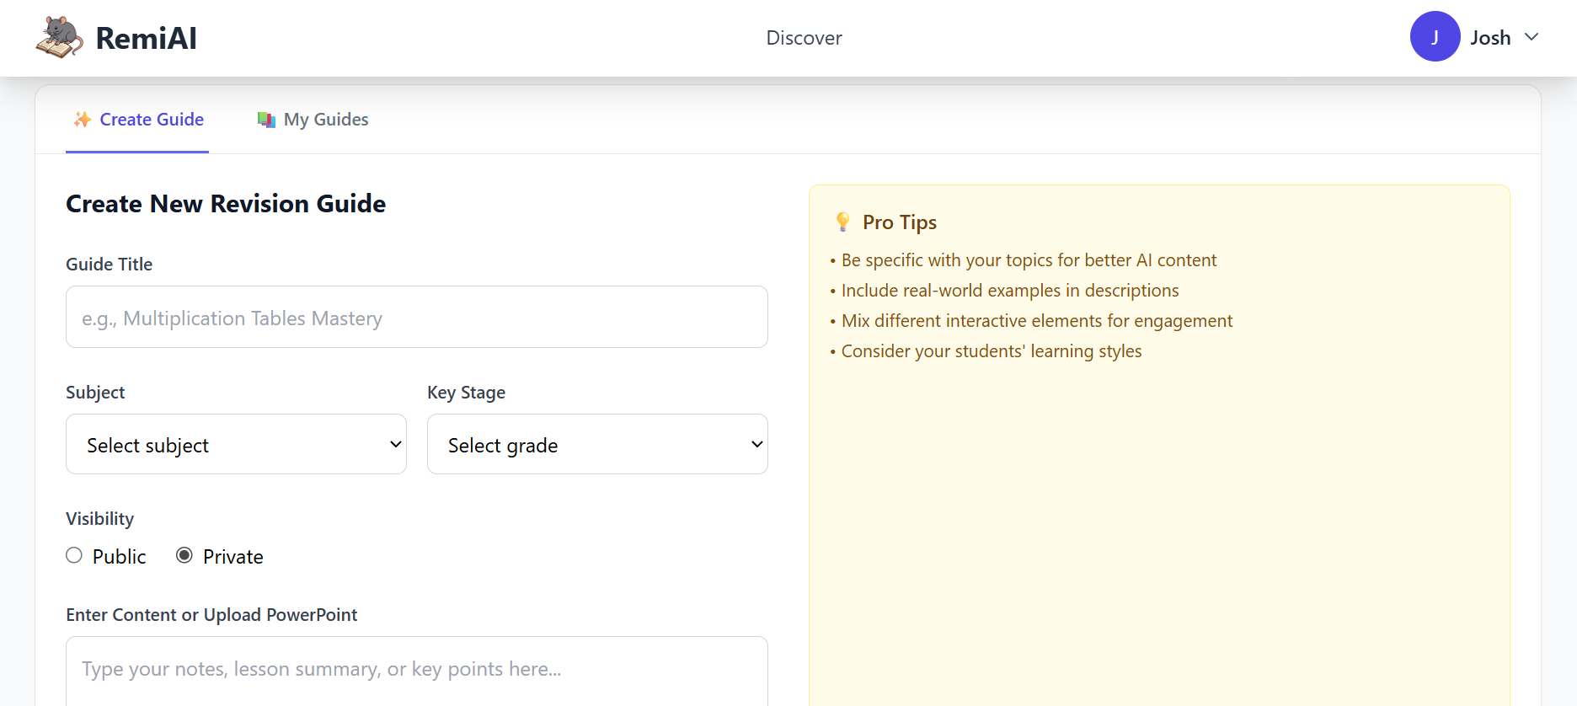Open the Discover link in header
1577x706 pixels.
[804, 38]
